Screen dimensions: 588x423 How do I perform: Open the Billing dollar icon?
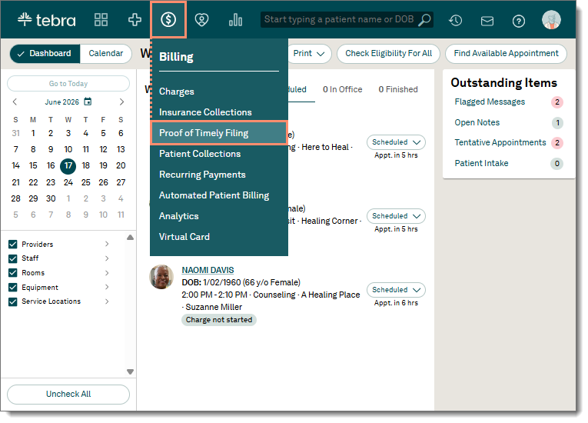point(168,19)
